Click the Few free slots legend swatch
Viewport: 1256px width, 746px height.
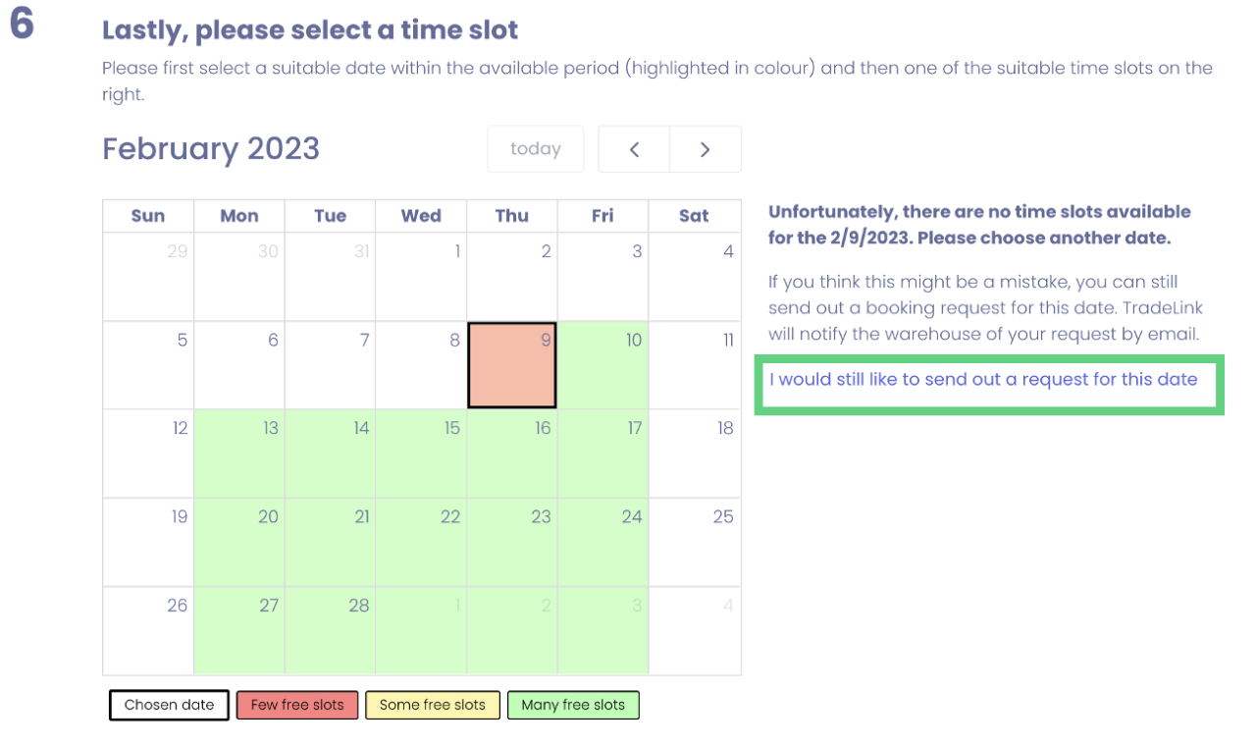pyautogui.click(x=297, y=705)
